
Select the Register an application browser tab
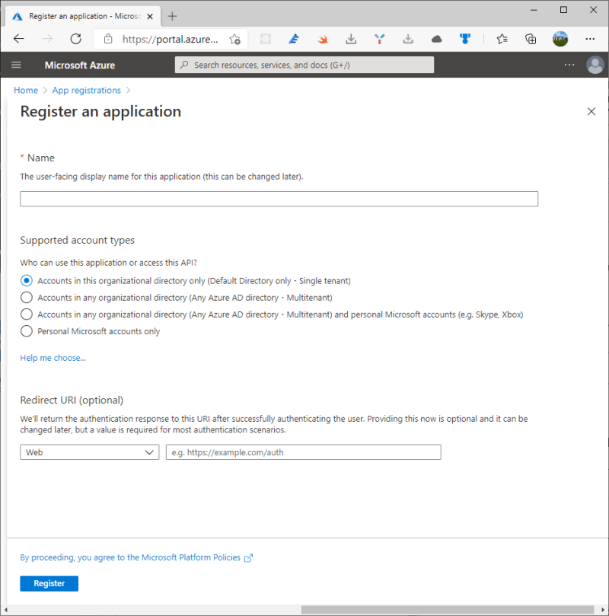coord(84,16)
